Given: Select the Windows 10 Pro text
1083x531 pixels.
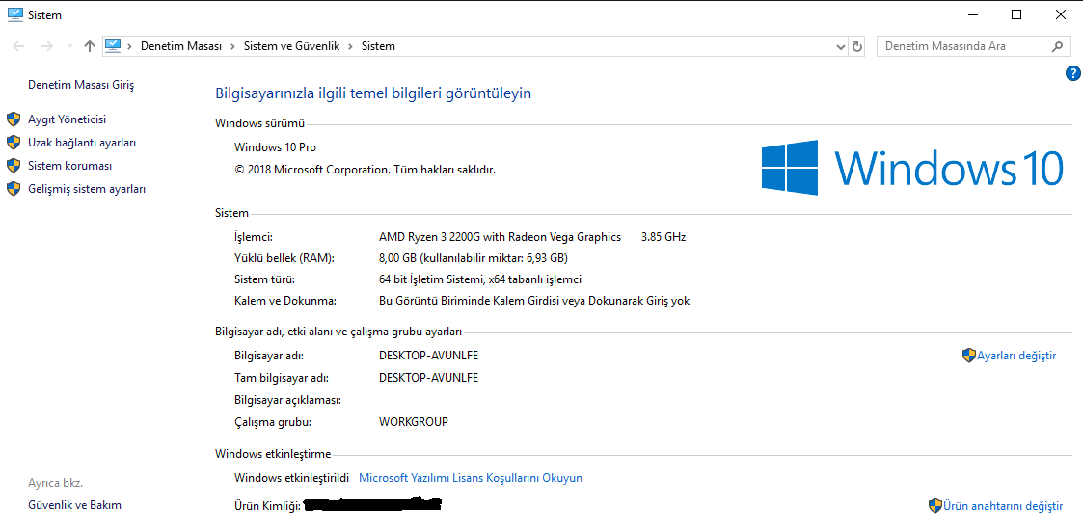Looking at the screenshot, I should click(x=276, y=146).
